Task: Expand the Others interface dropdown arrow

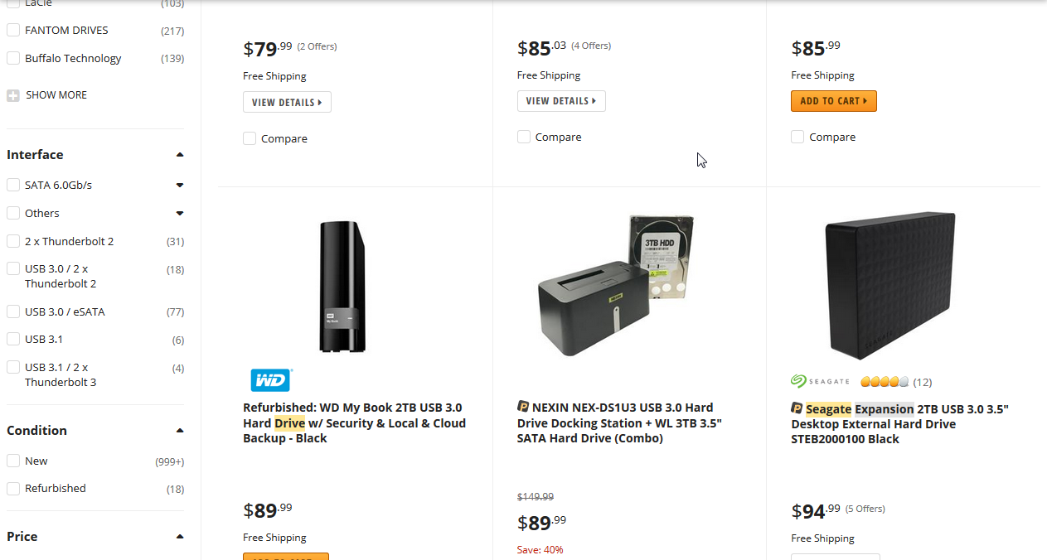Action: pyautogui.click(x=180, y=214)
